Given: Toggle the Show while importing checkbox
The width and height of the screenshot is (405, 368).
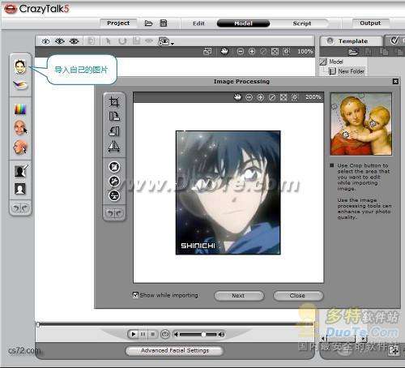Looking at the screenshot, I should (135, 295).
